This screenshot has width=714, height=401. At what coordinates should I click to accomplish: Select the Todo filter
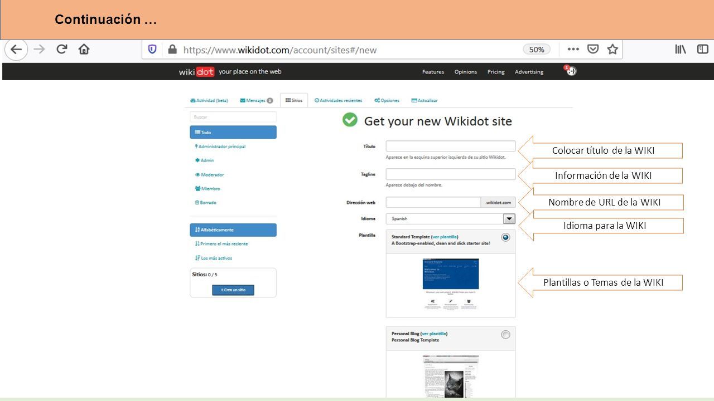[x=233, y=133]
